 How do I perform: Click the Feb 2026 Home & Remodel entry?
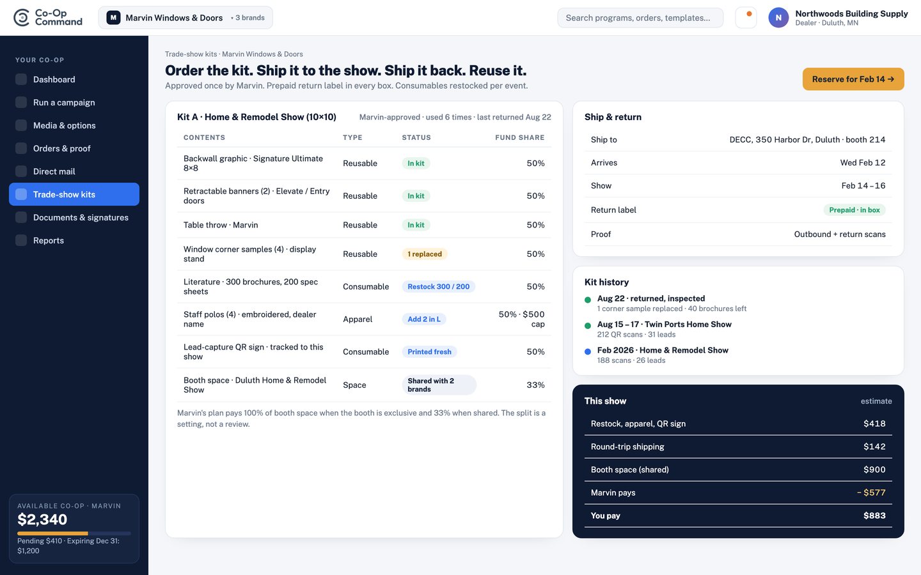663,355
